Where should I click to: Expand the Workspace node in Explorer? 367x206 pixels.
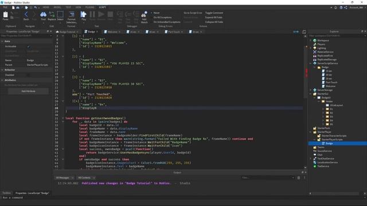pyautogui.click(x=311, y=41)
